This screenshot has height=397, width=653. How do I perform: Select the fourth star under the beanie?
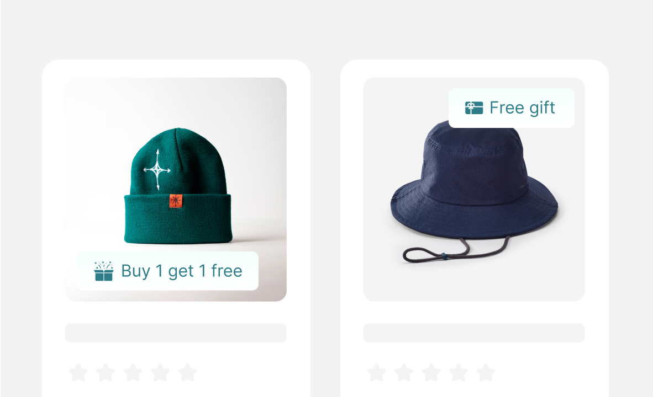[x=160, y=373]
